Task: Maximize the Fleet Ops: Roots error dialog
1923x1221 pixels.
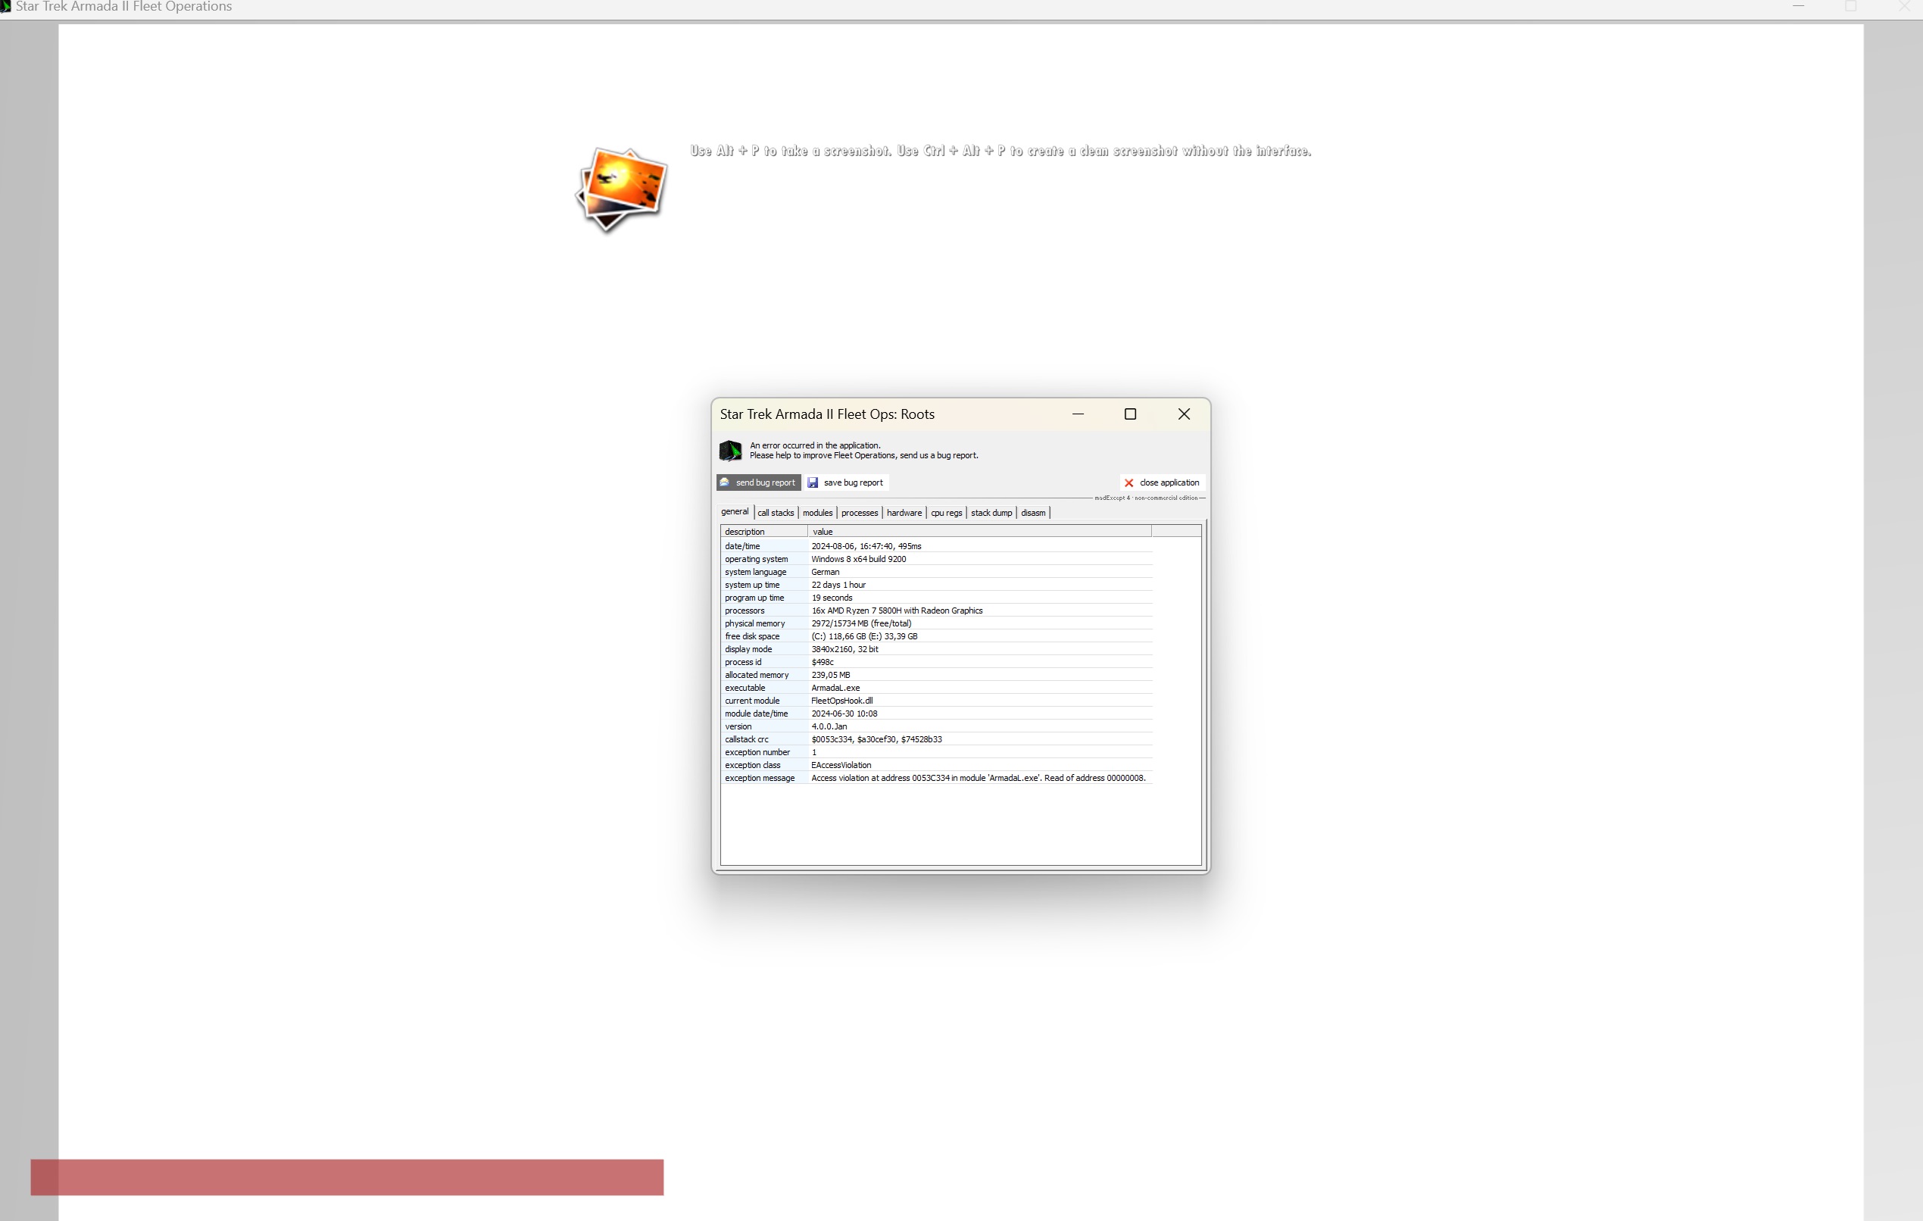Action: click(x=1130, y=414)
